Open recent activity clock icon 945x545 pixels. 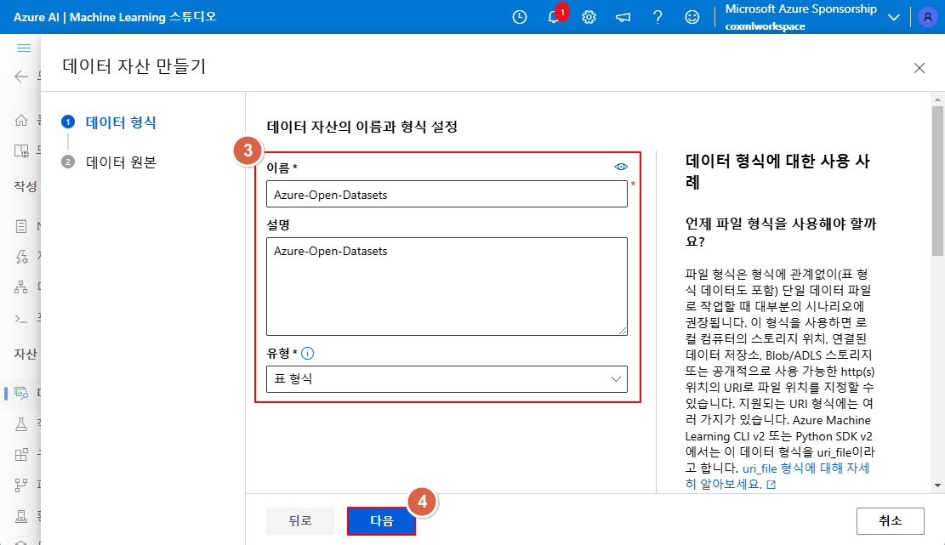coord(520,17)
